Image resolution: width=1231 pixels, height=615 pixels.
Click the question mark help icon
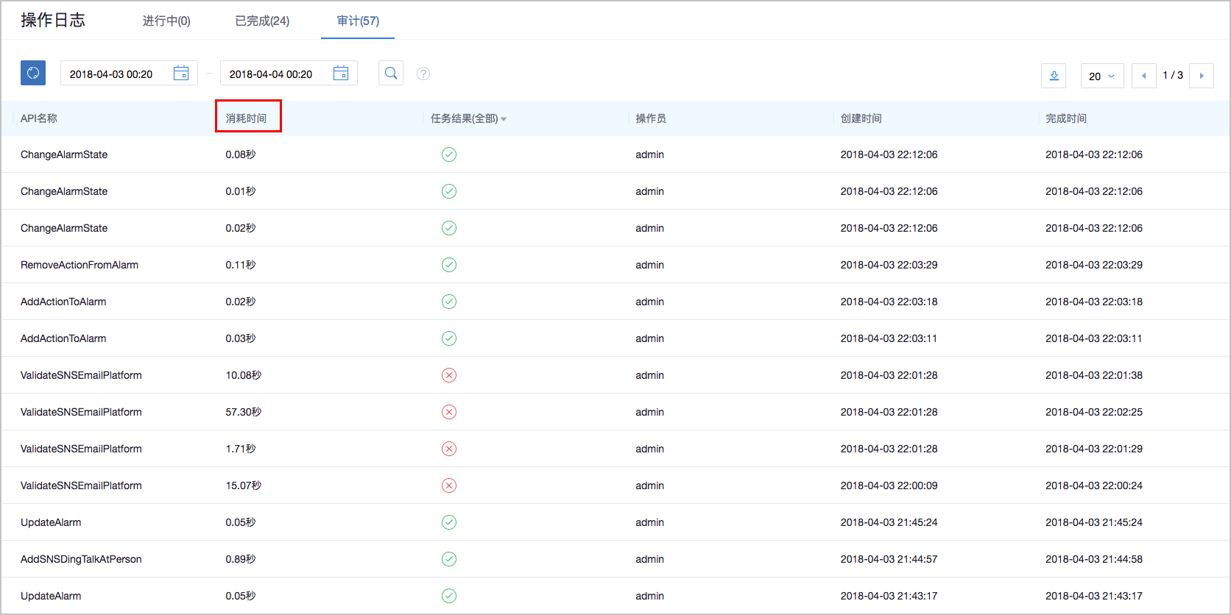(423, 74)
